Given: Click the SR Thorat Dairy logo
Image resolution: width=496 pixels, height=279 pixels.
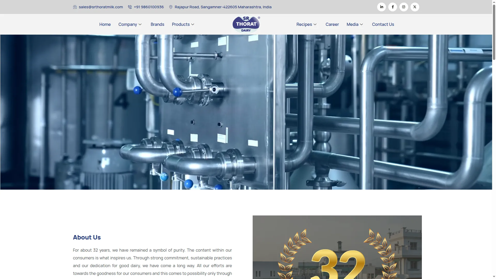Looking at the screenshot, I should pyautogui.click(x=246, y=24).
